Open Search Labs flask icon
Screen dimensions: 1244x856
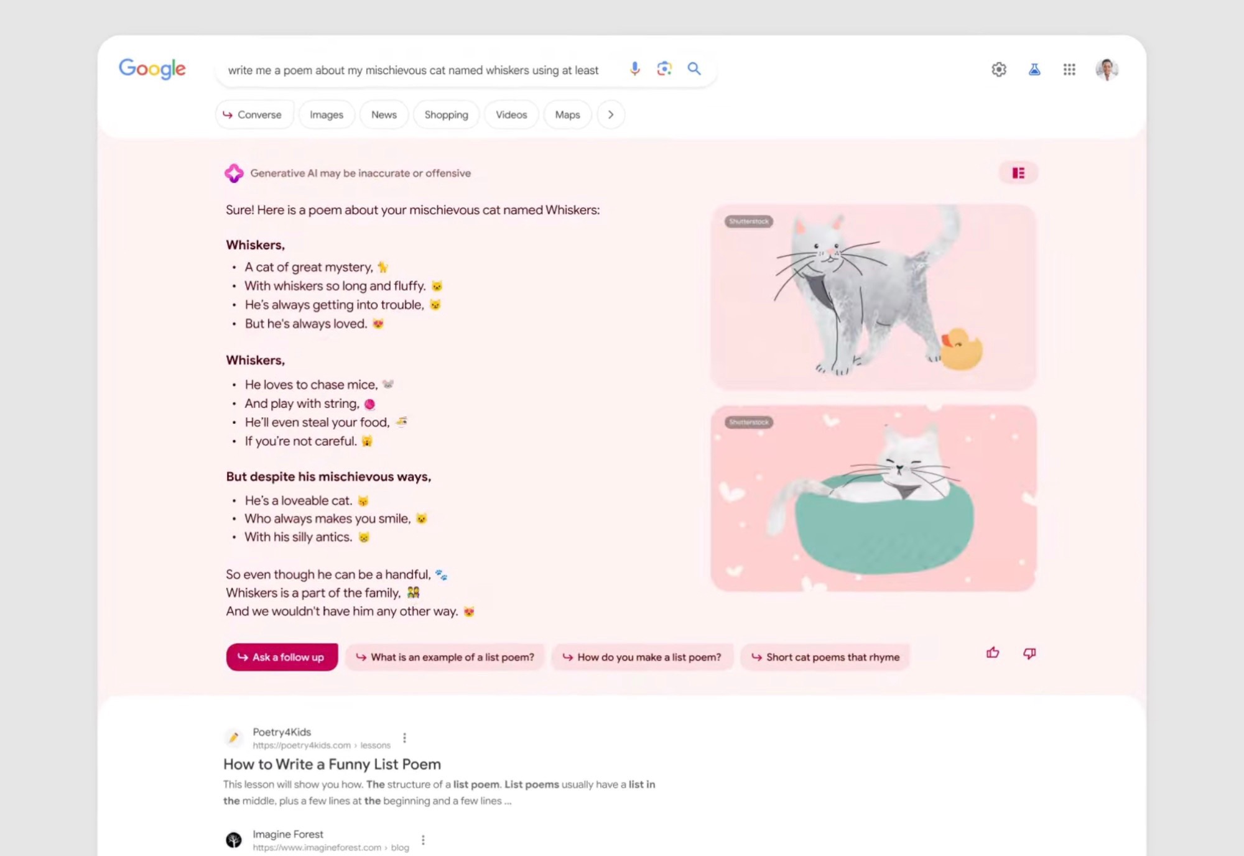pos(1034,70)
